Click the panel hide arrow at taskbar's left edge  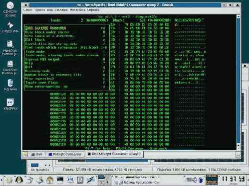tap(1, 180)
